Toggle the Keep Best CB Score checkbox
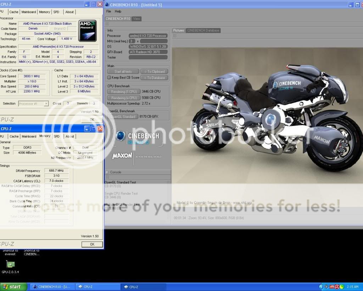This screenshot has width=363, height=291. (109, 77)
